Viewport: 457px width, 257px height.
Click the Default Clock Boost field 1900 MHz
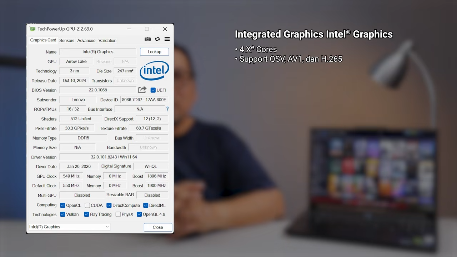coord(156,186)
